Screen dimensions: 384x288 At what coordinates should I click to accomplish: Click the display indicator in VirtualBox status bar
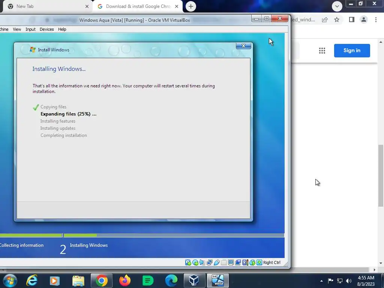[x=231, y=262]
